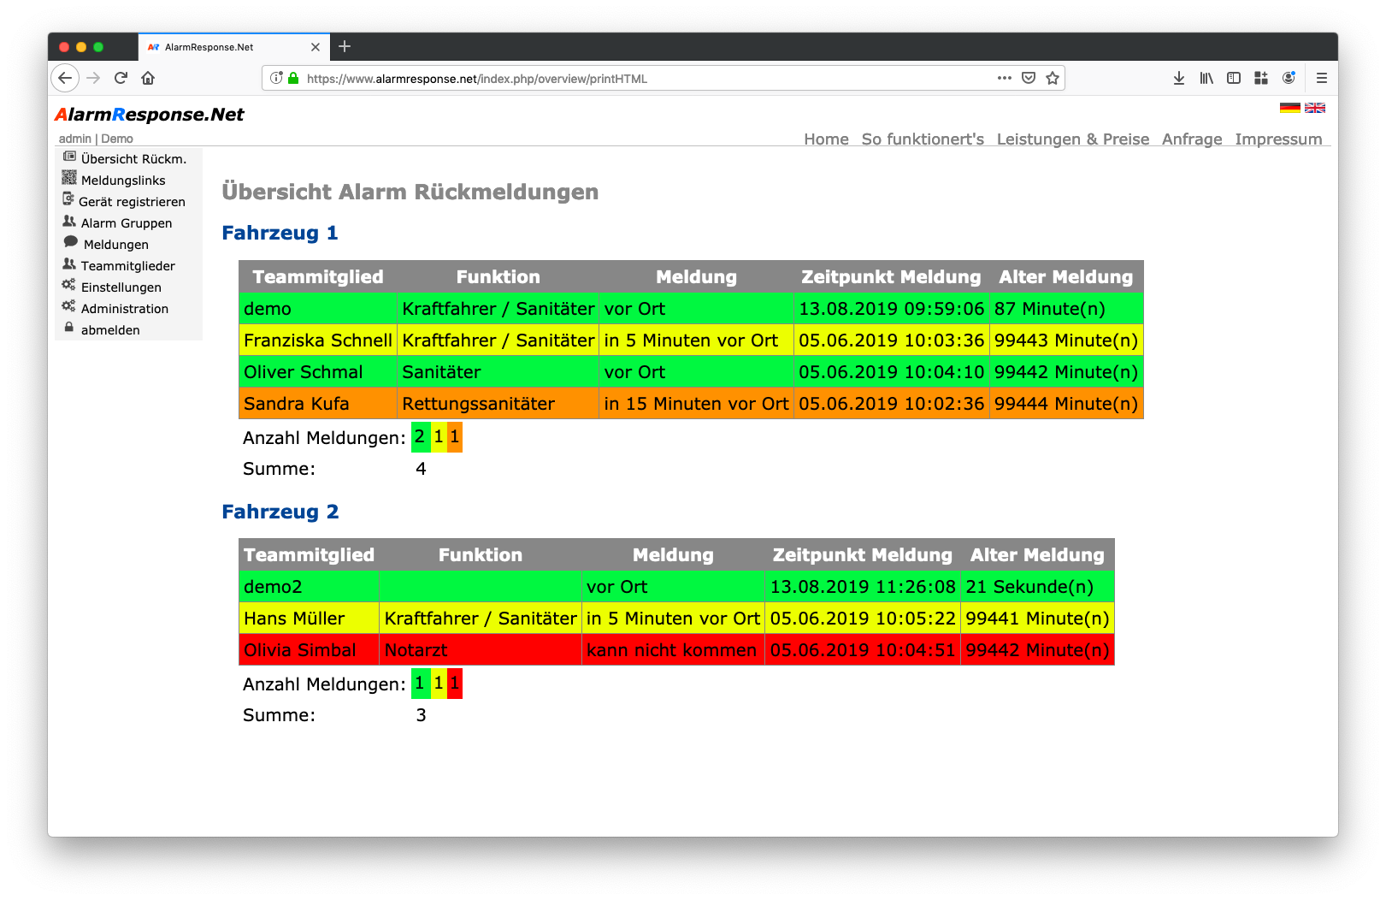The width and height of the screenshot is (1386, 900).
Task: Switch language with the British flag icon
Action: 1315,108
